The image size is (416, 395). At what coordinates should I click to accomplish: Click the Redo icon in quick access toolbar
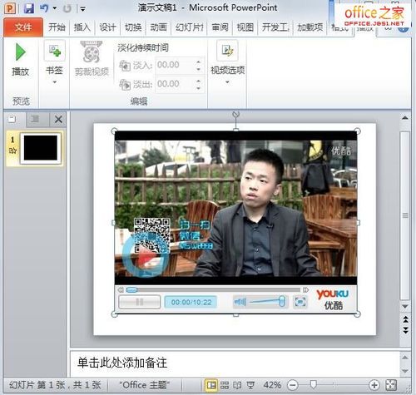point(67,9)
